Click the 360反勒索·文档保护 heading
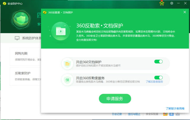The height and width of the screenshot is (120, 190). [x=100, y=25]
